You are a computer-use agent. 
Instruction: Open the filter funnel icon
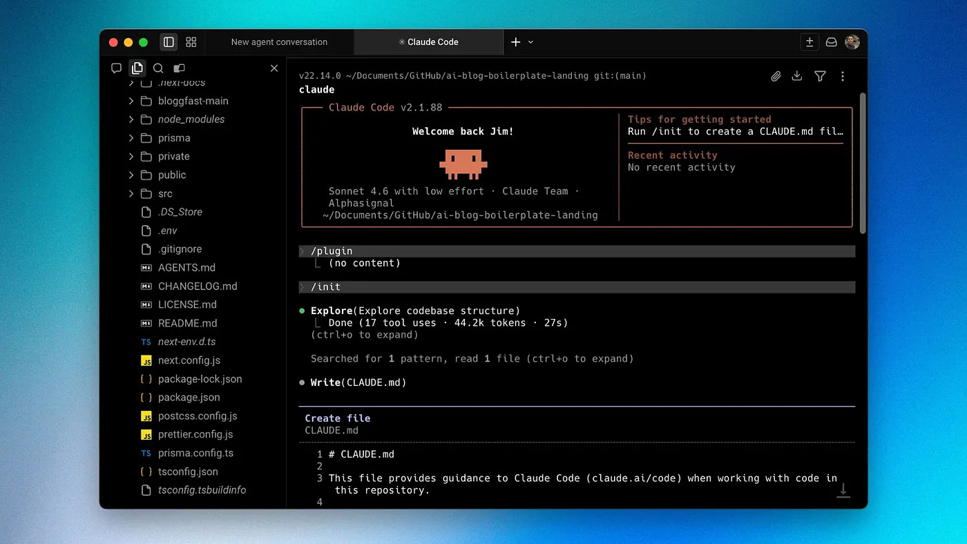[x=820, y=76]
